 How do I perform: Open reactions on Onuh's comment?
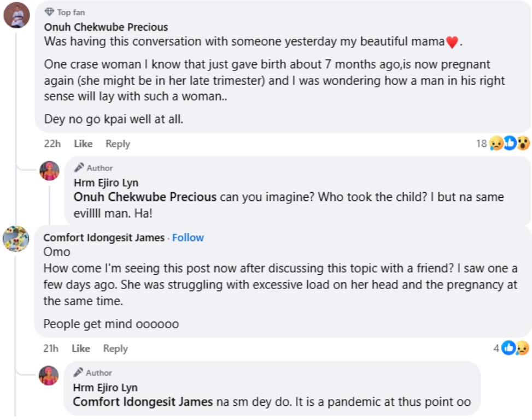click(510, 144)
